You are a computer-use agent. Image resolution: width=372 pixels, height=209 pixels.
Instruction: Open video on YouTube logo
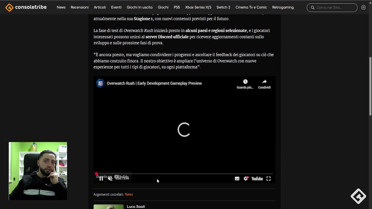coord(257,179)
